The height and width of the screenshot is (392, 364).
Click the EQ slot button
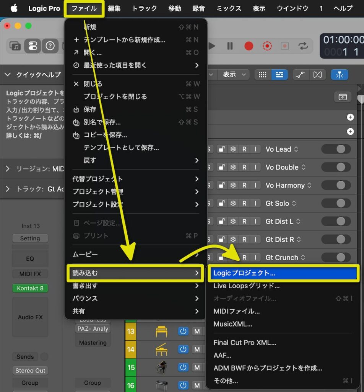point(30,259)
